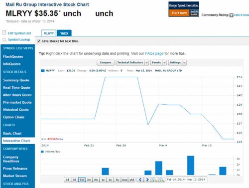Click the Events button
The height and width of the screenshot is (188, 249).
click(156, 63)
